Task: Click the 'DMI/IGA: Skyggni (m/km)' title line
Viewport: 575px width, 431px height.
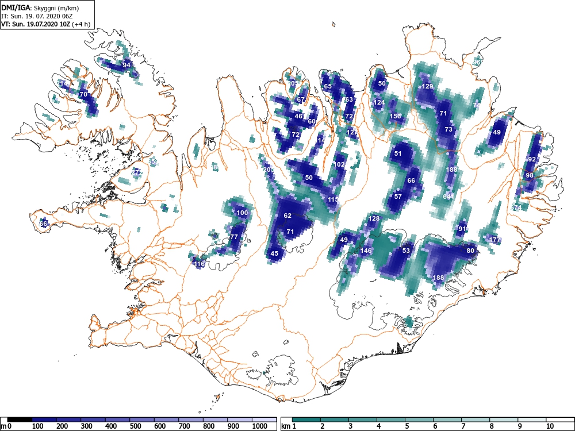Action: click(40, 7)
